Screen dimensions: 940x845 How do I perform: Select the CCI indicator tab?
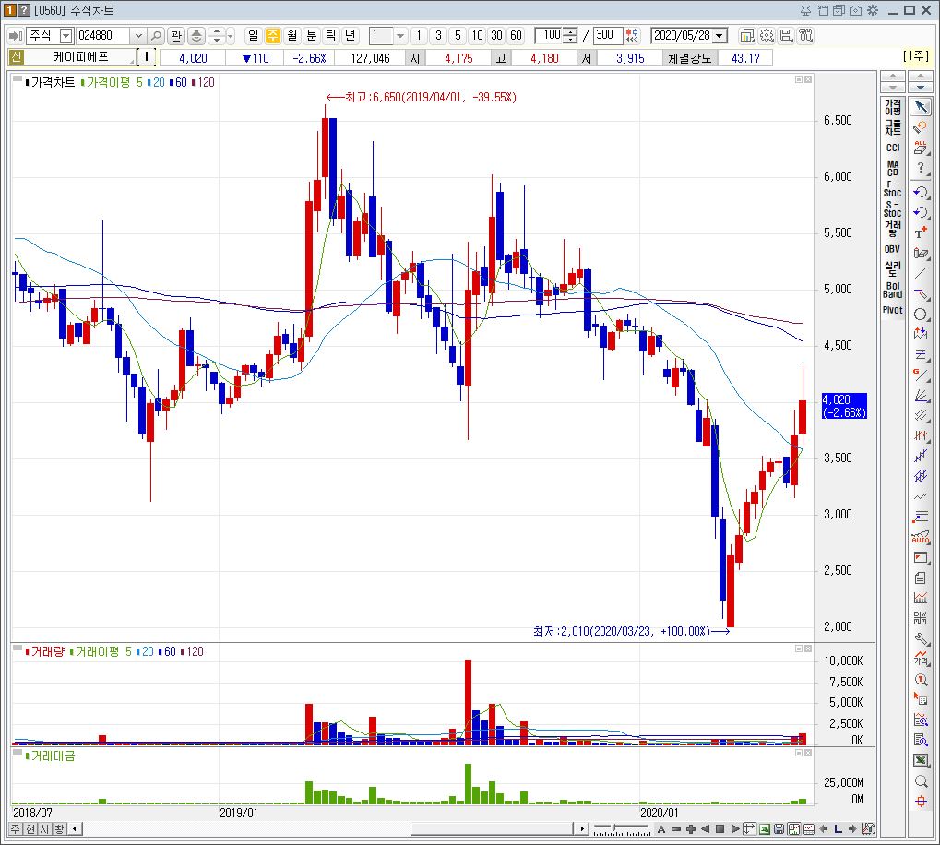[893, 148]
